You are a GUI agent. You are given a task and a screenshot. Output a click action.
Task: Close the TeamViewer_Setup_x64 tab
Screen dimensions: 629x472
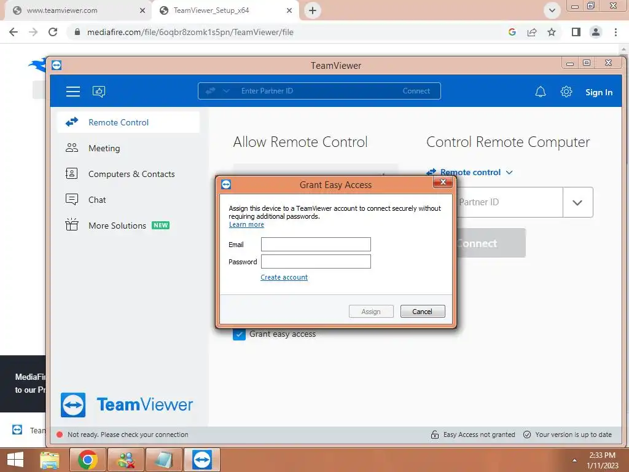[289, 11]
